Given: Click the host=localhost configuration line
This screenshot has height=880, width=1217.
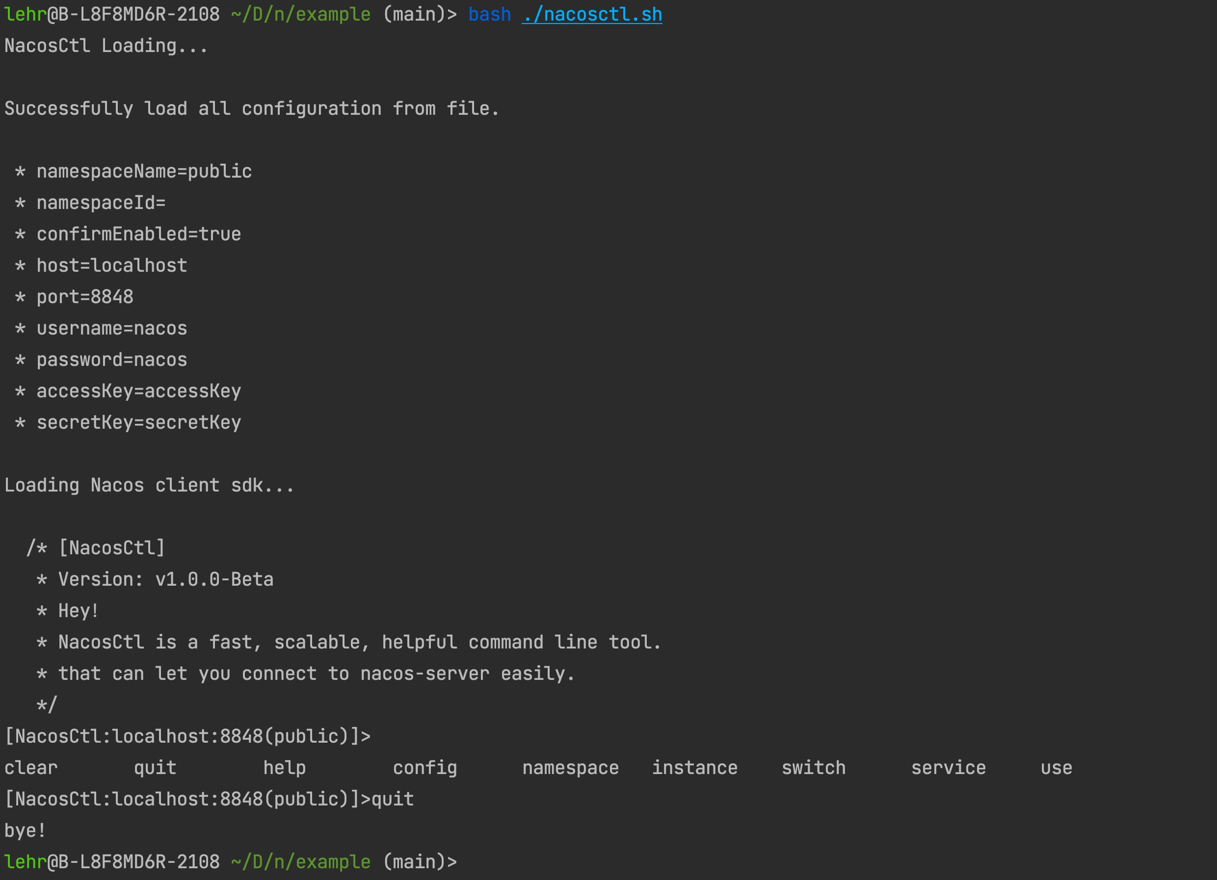Looking at the screenshot, I should point(111,265).
